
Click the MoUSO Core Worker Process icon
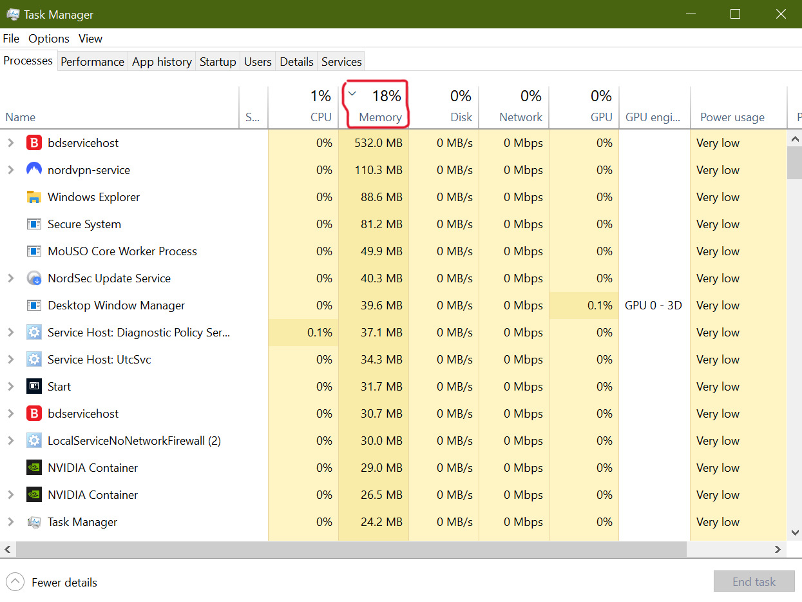(x=34, y=251)
